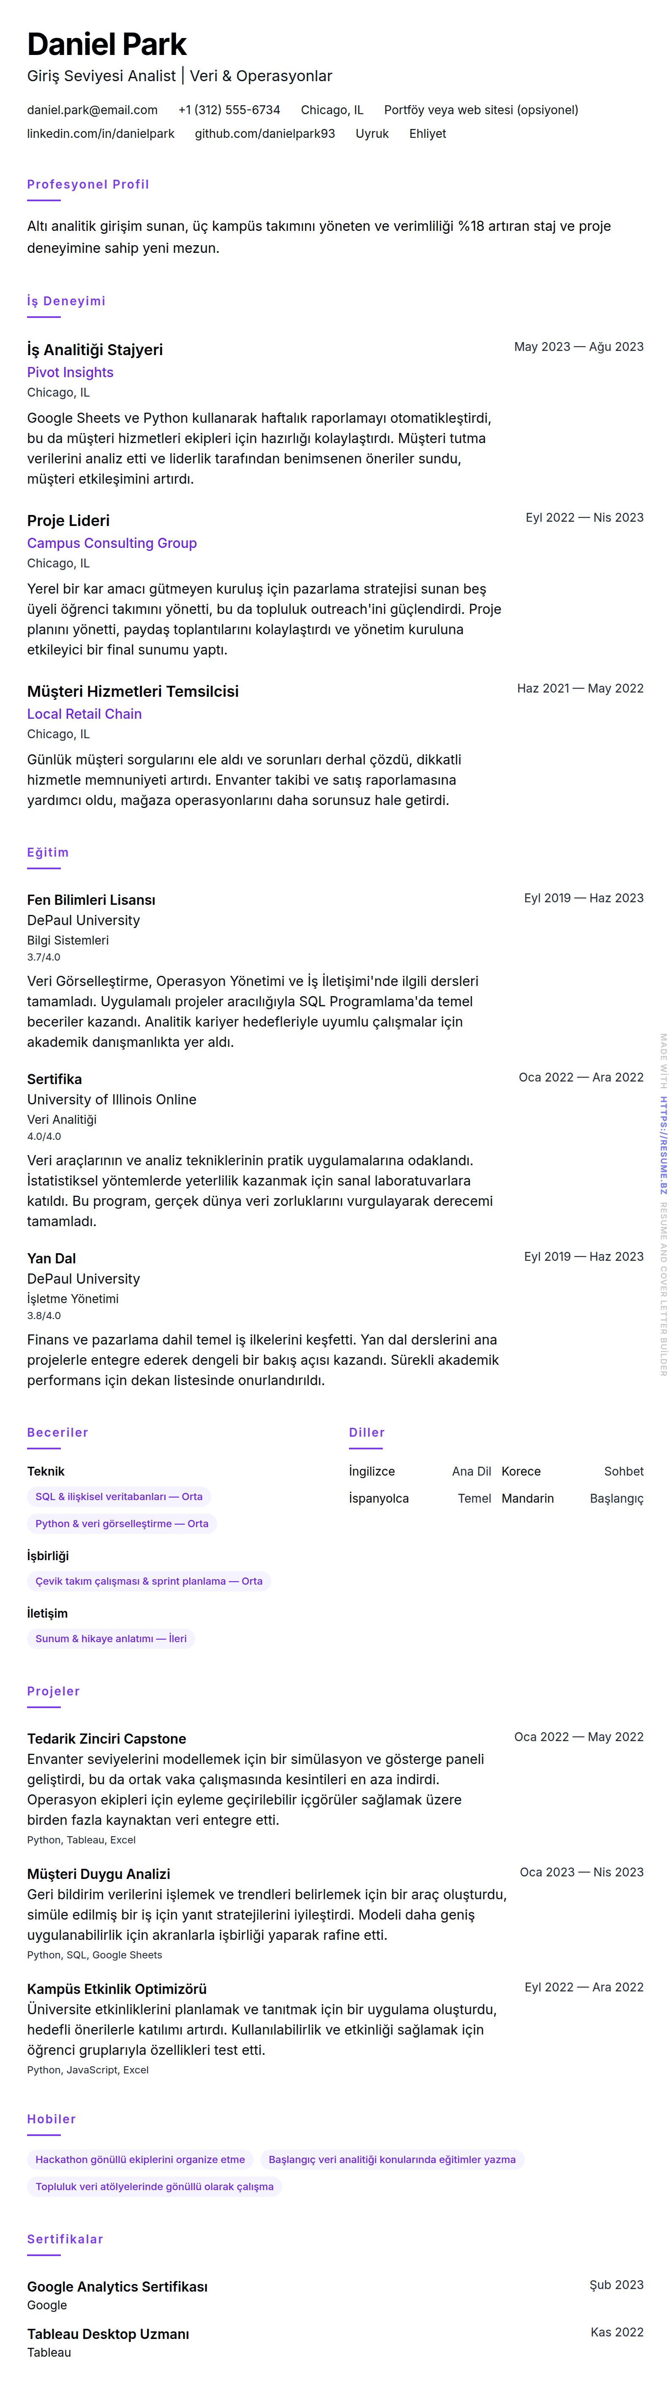Viewport: 671px width, 2388px height.
Task: Click the Daniel Park name heading
Action: pyautogui.click(x=106, y=44)
